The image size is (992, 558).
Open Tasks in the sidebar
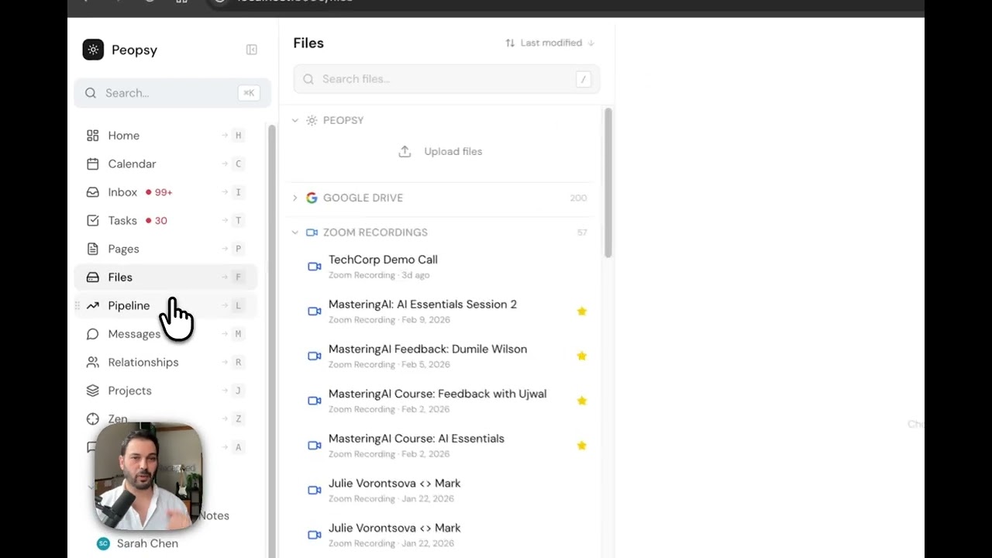click(x=166, y=221)
